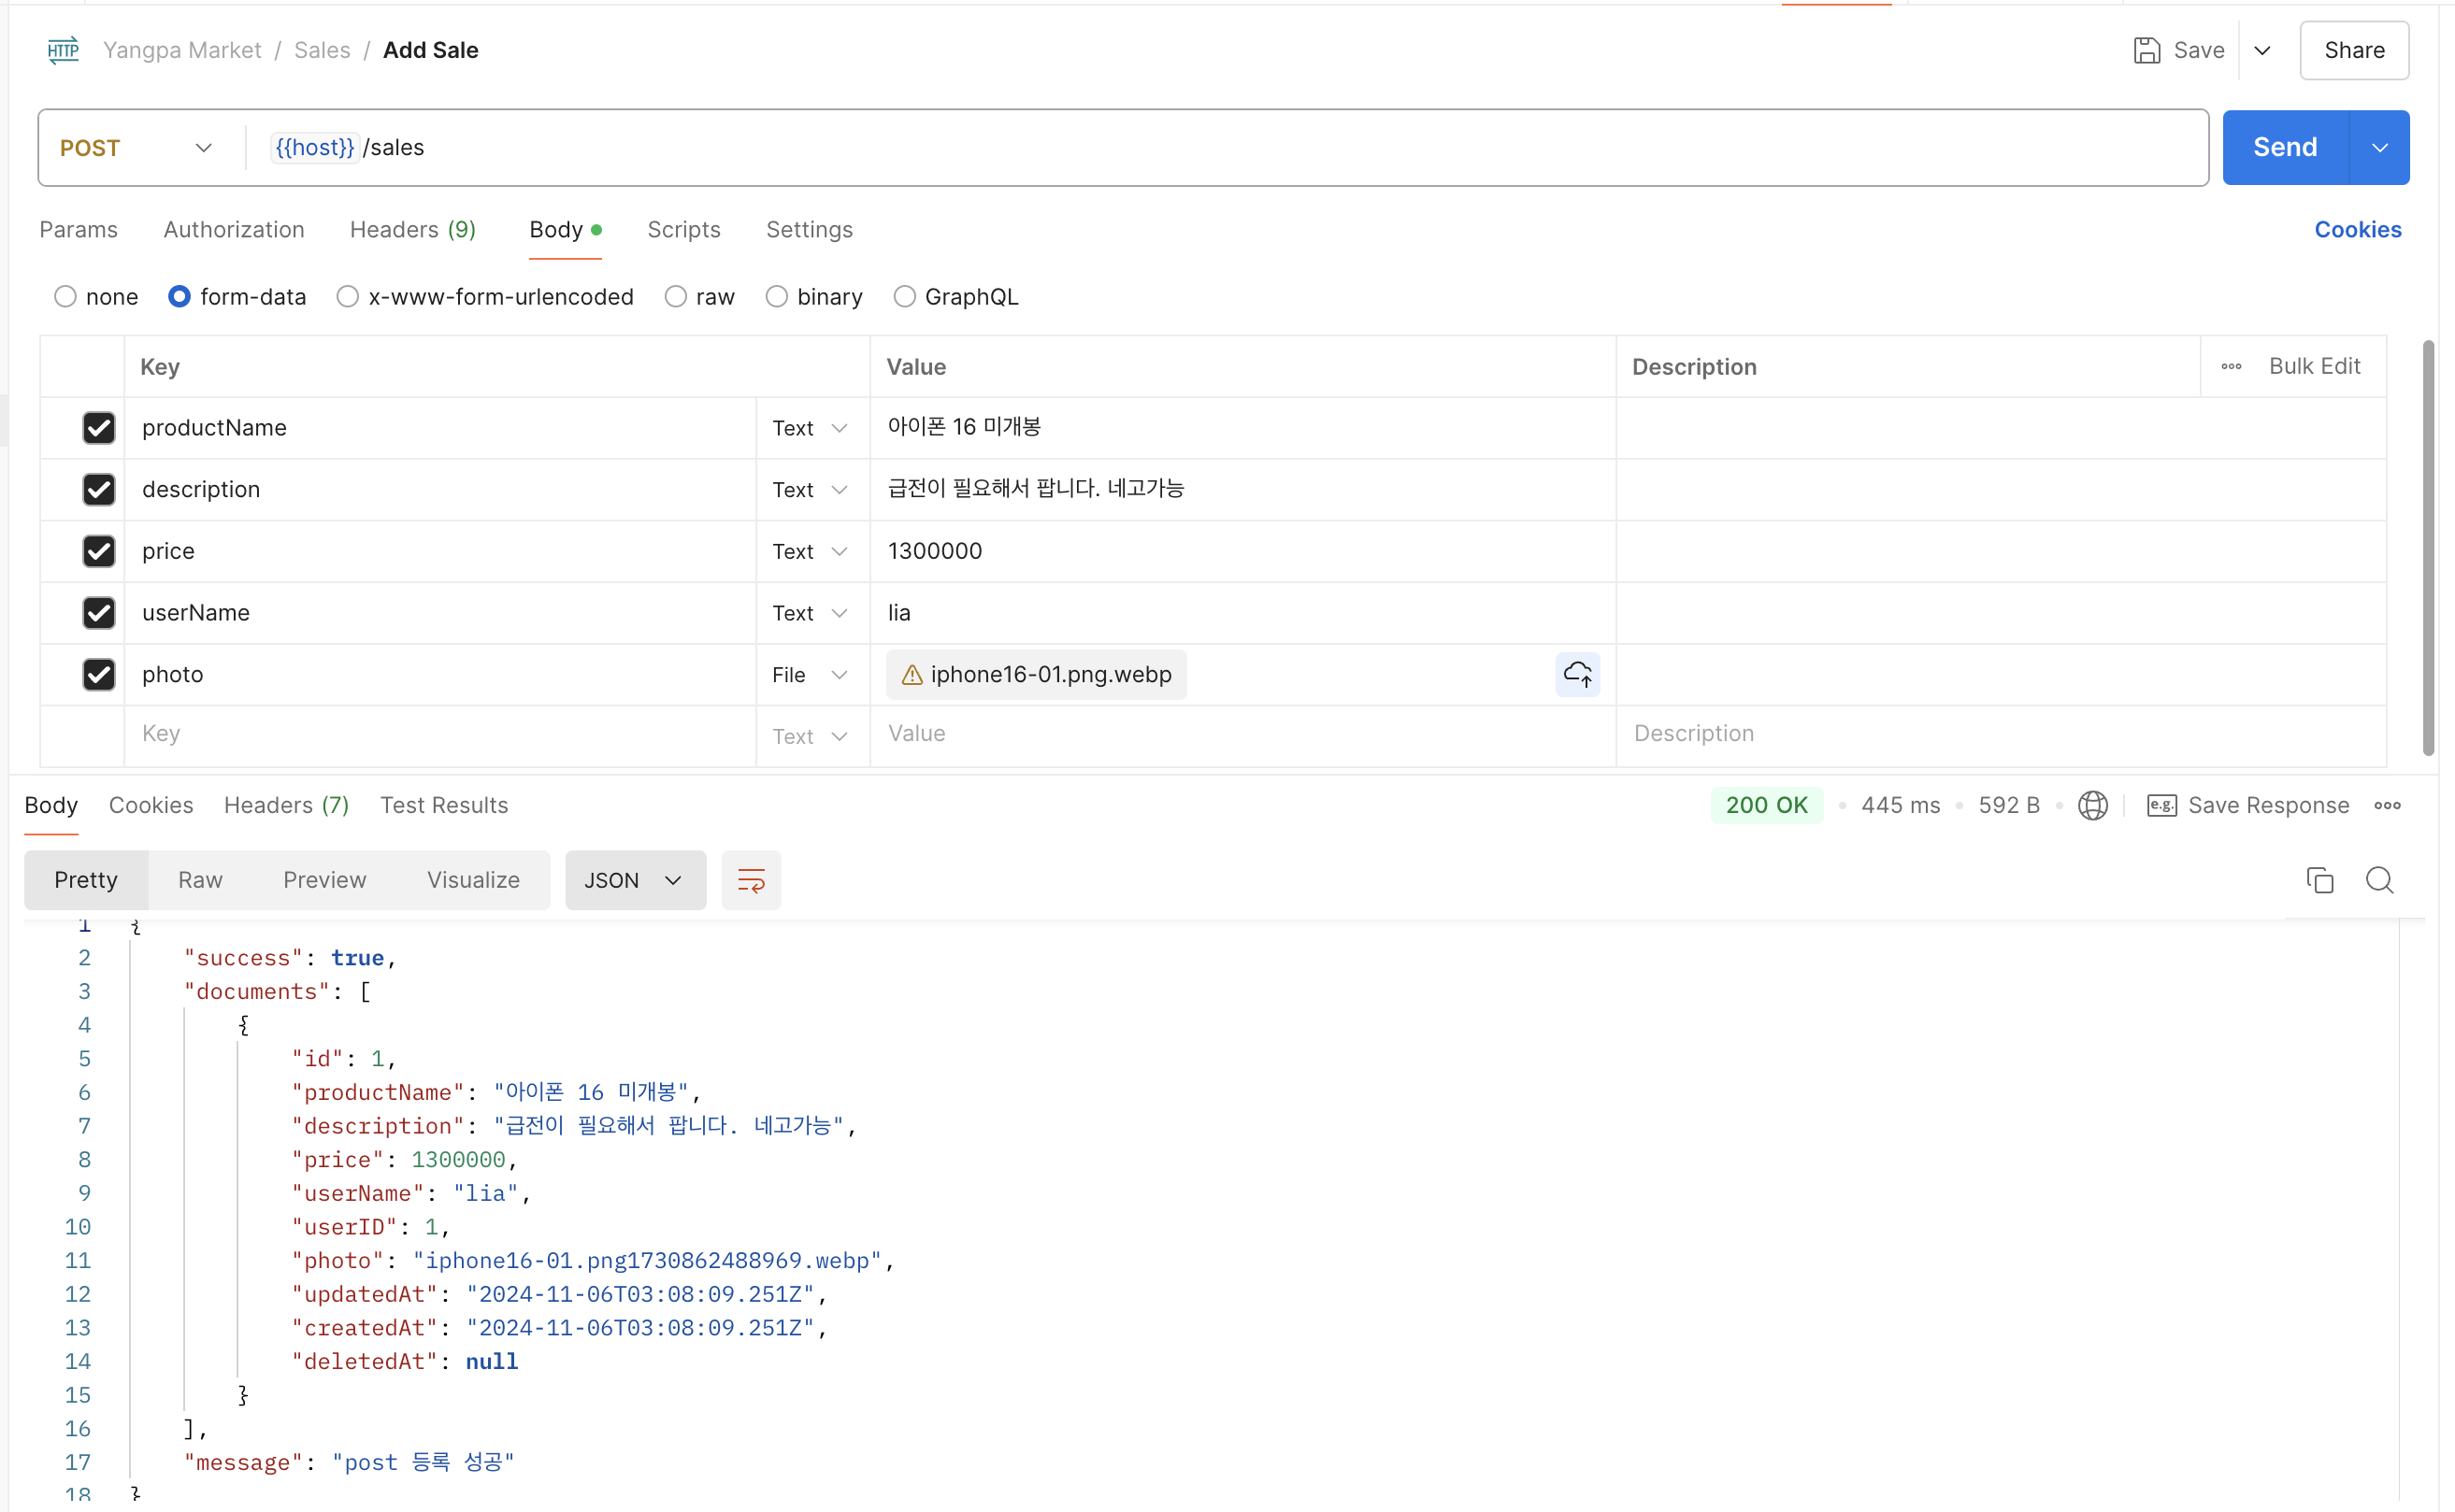Open three-dots menu next to Save Response
The width and height of the screenshot is (2455, 1512).
(x=2387, y=805)
